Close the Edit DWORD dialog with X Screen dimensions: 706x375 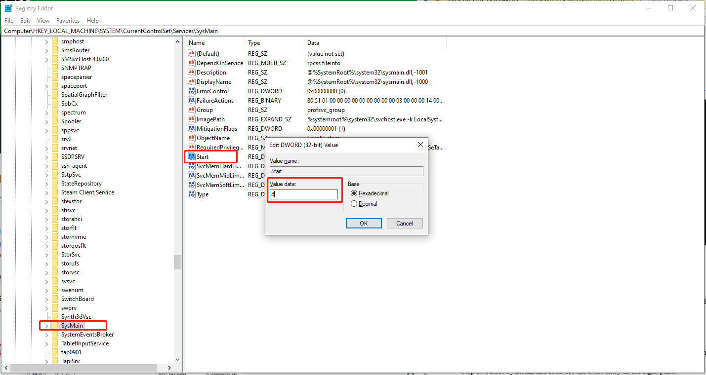420,145
